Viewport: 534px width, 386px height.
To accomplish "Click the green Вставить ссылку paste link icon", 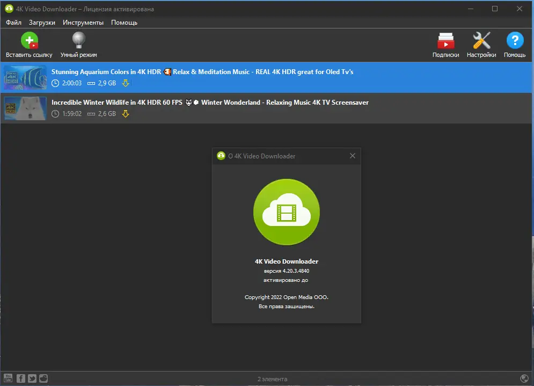I will pyautogui.click(x=29, y=40).
